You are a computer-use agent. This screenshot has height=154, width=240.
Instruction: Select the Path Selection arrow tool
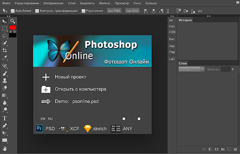[4, 133]
